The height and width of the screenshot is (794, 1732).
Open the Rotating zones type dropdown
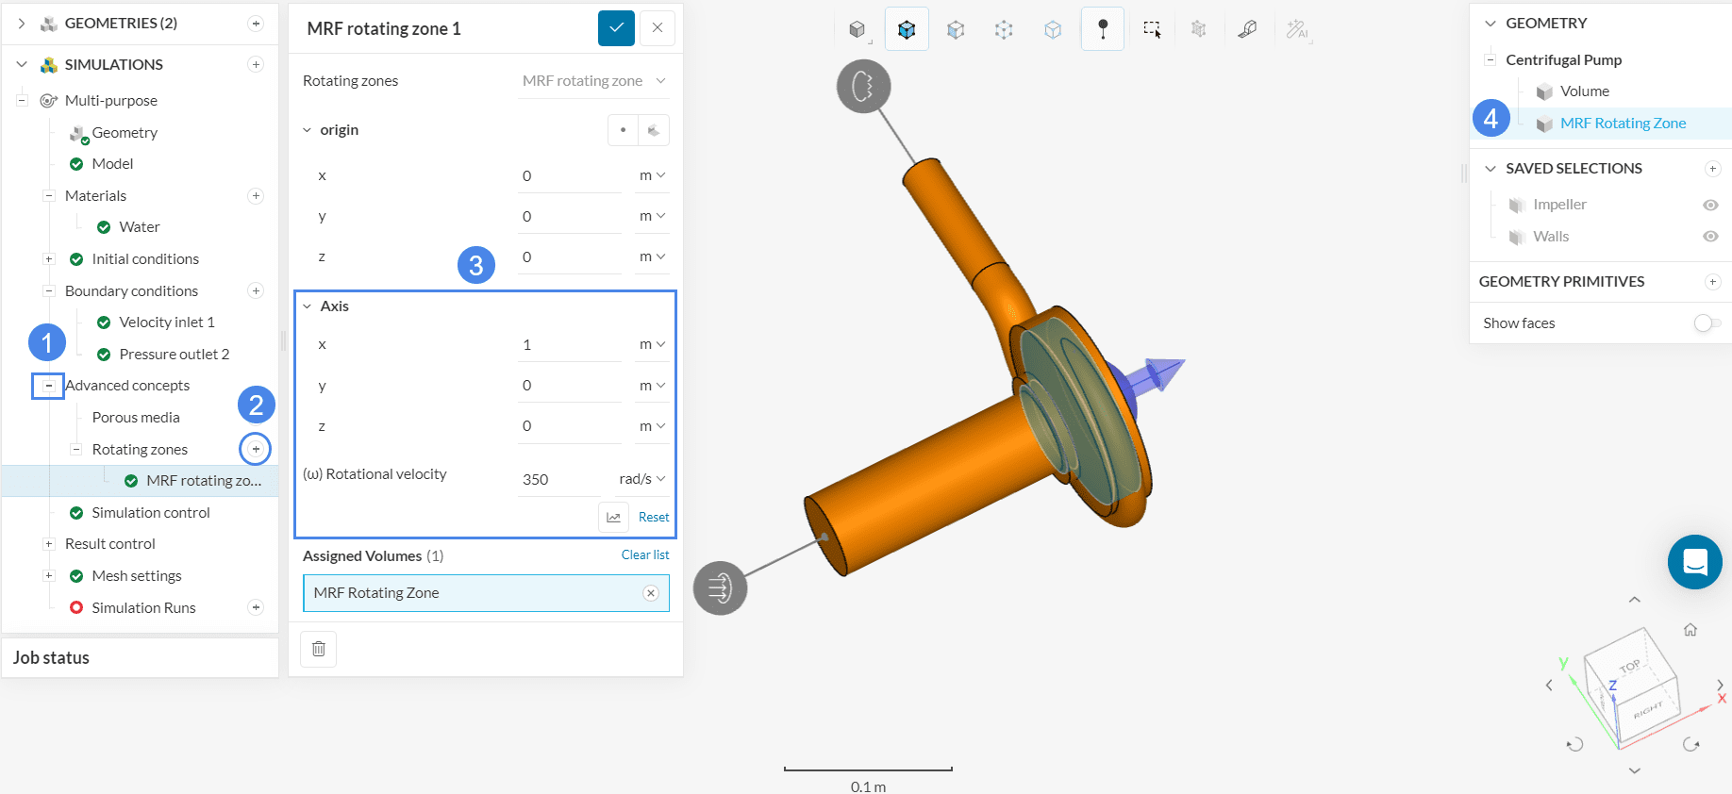tap(594, 81)
